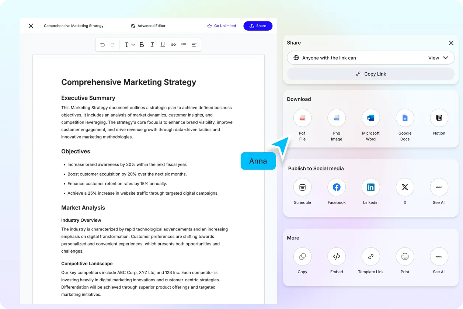Click Go Unlimited

pyautogui.click(x=222, y=26)
